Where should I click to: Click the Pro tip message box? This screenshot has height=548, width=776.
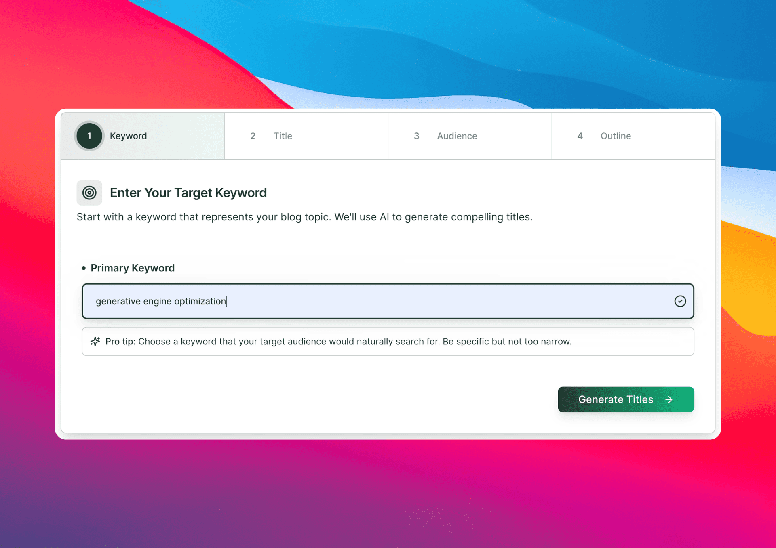388,341
